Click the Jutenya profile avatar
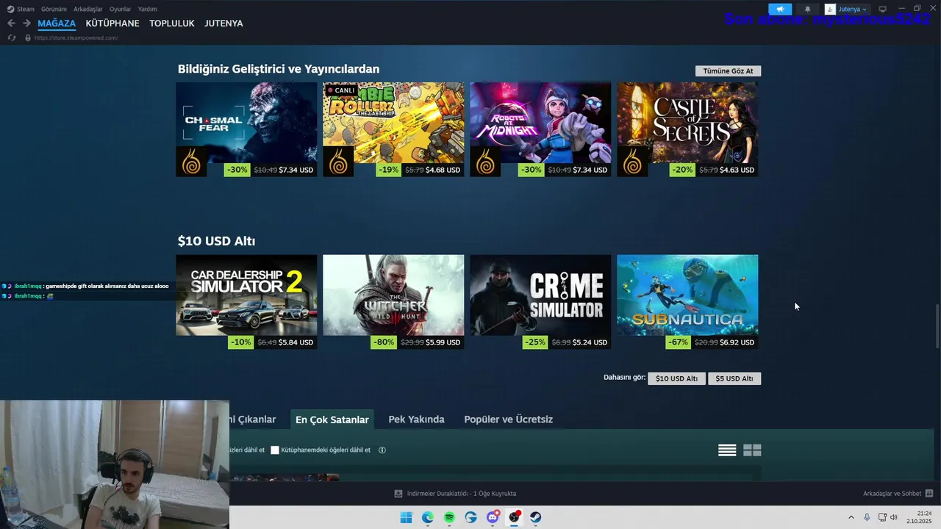Image resolution: width=941 pixels, height=529 pixels. (830, 9)
